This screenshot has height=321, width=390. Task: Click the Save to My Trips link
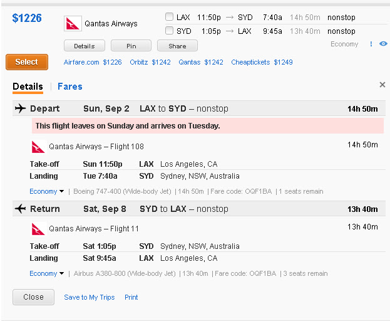90,297
